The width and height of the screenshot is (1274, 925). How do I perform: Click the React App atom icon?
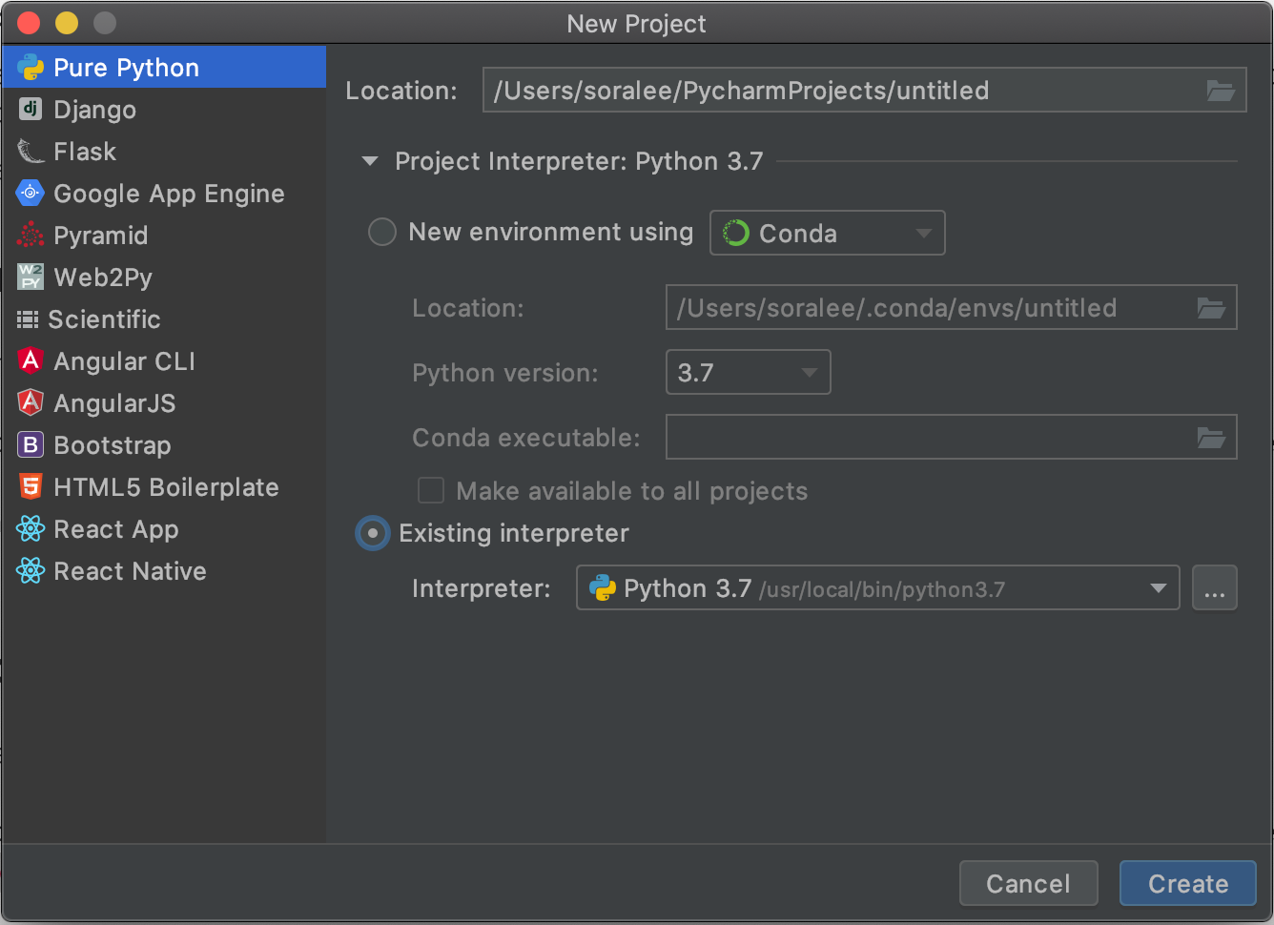click(x=31, y=528)
